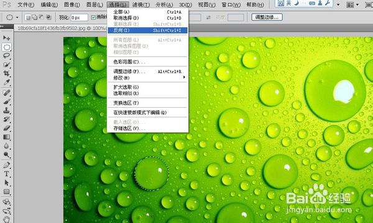
Task: Select the Crop tool
Action: 6,74
